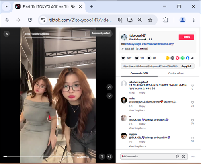201x164 pixels.
Task: Like anggun's 'Always so beautiful' comment
Action: 193,138
